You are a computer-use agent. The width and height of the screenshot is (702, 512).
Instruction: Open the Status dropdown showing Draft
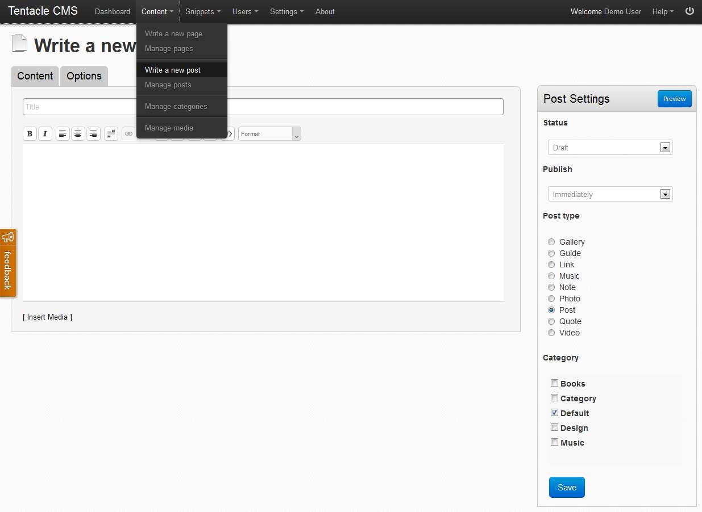point(610,148)
